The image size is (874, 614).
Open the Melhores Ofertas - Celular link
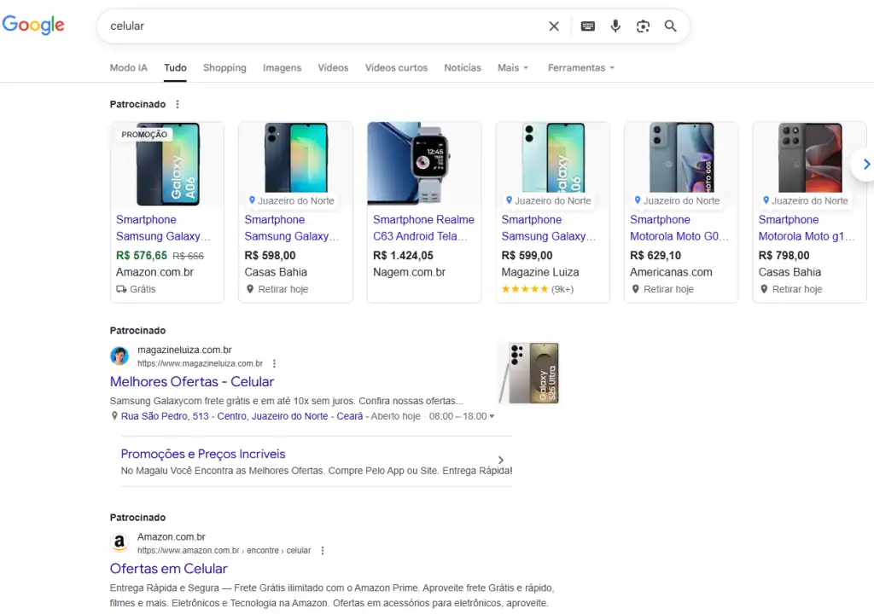(x=191, y=381)
